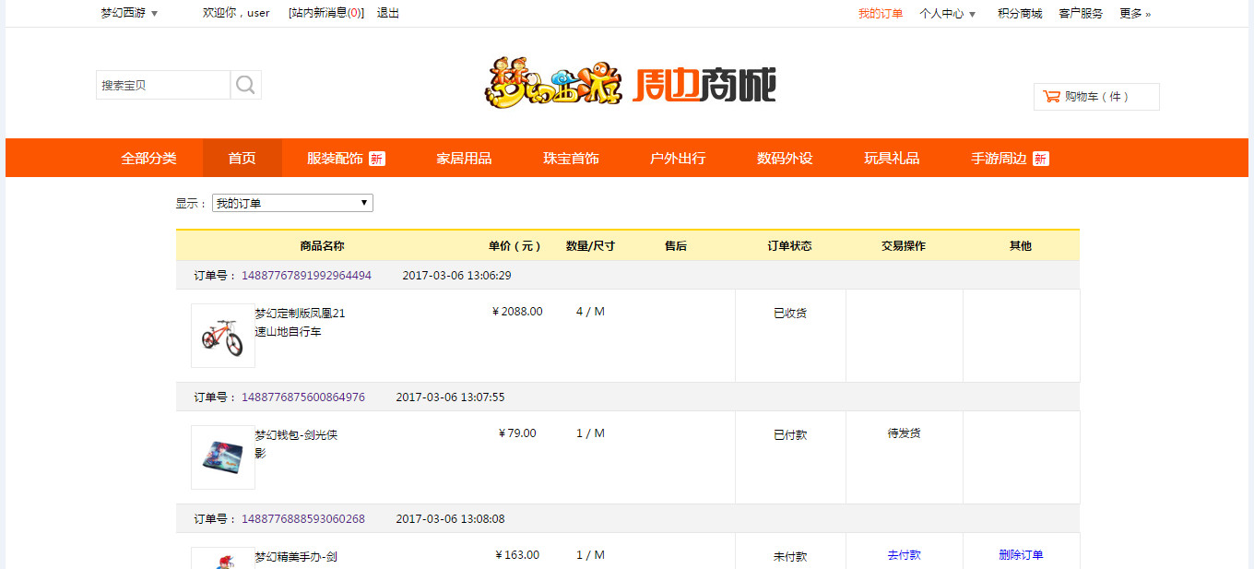This screenshot has height=569, width=1254.
Task: Click the 已收货 order status
Action: [790, 314]
